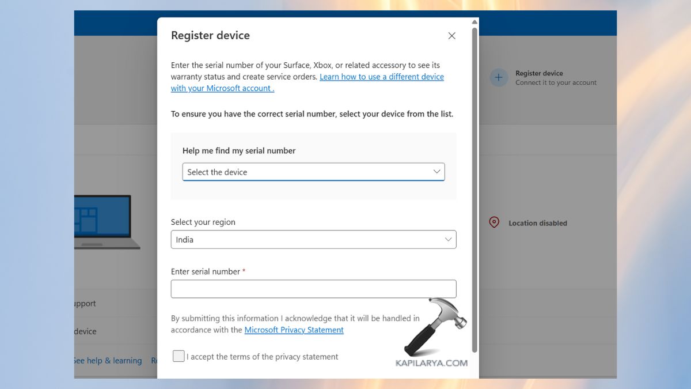691x389 pixels.
Task: Click the chevron on the region dropdown
Action: pyautogui.click(x=448, y=239)
